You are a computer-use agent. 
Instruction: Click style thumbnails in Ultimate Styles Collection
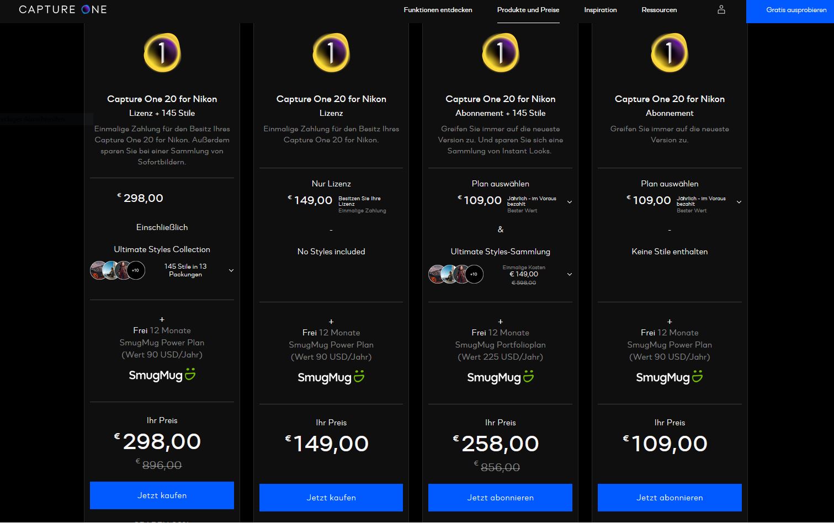click(118, 270)
